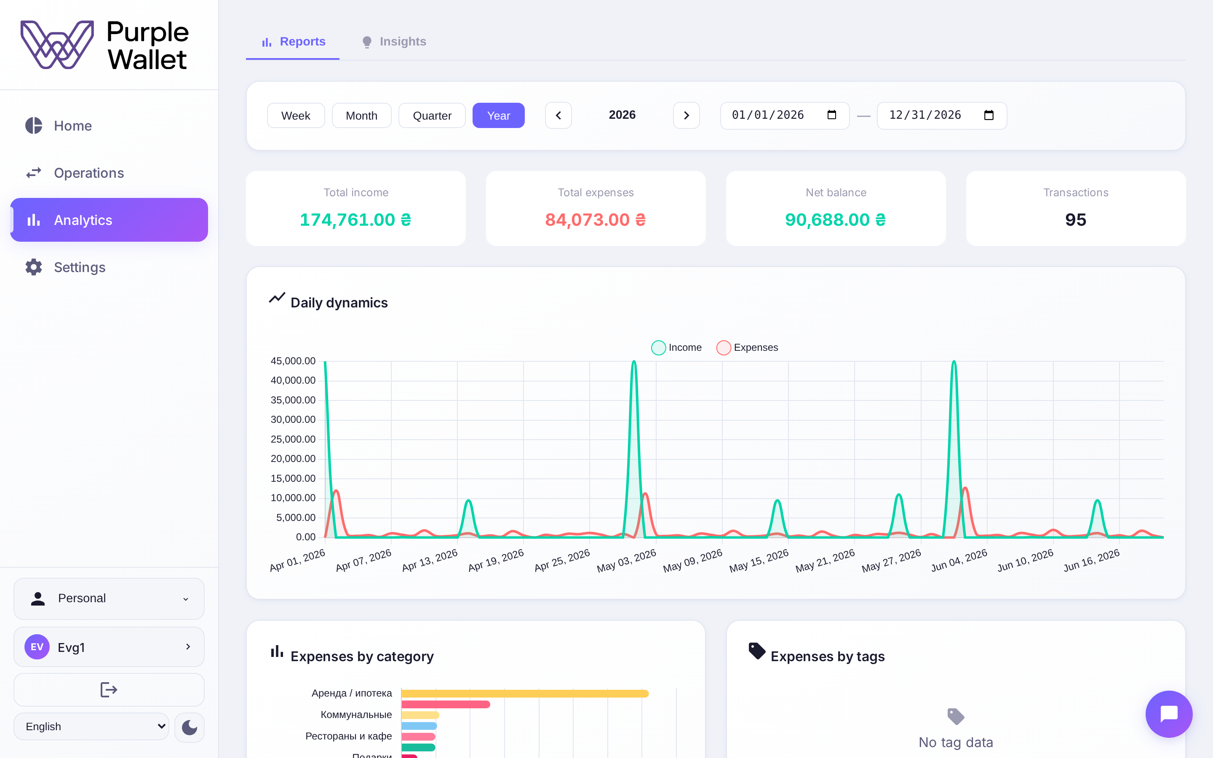Open the chat support bubble
The image size is (1213, 758).
(1169, 714)
